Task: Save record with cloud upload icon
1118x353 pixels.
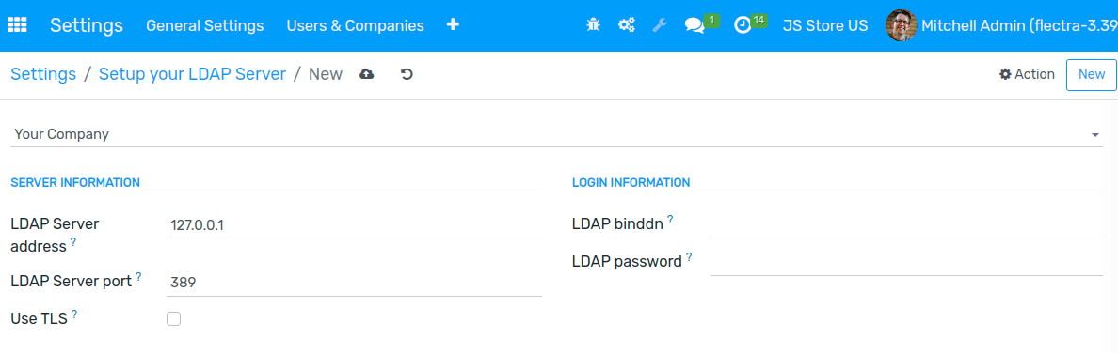Action: coord(366,74)
